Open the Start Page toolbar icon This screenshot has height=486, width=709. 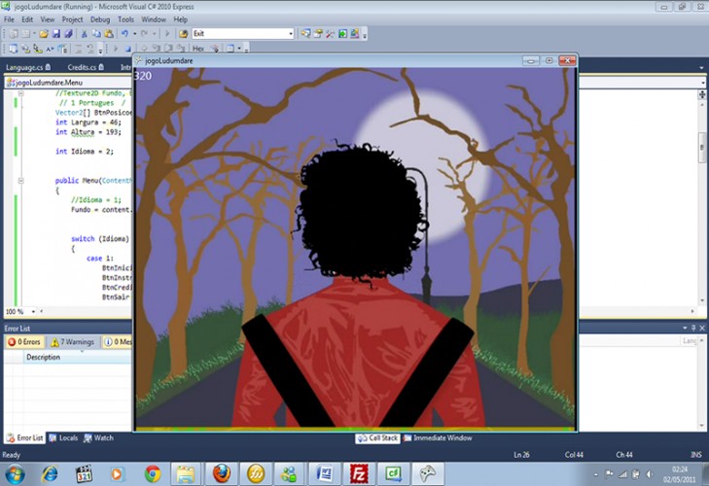click(342, 33)
